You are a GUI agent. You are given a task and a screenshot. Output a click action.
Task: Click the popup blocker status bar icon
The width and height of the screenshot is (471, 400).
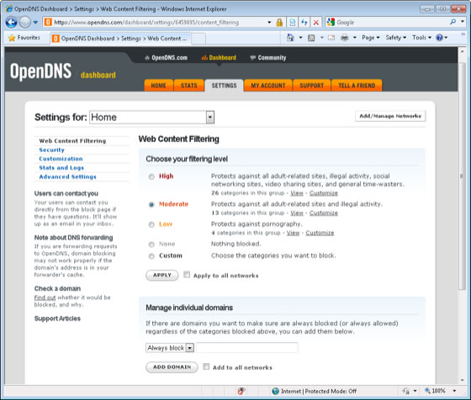pyautogui.click(x=241, y=391)
